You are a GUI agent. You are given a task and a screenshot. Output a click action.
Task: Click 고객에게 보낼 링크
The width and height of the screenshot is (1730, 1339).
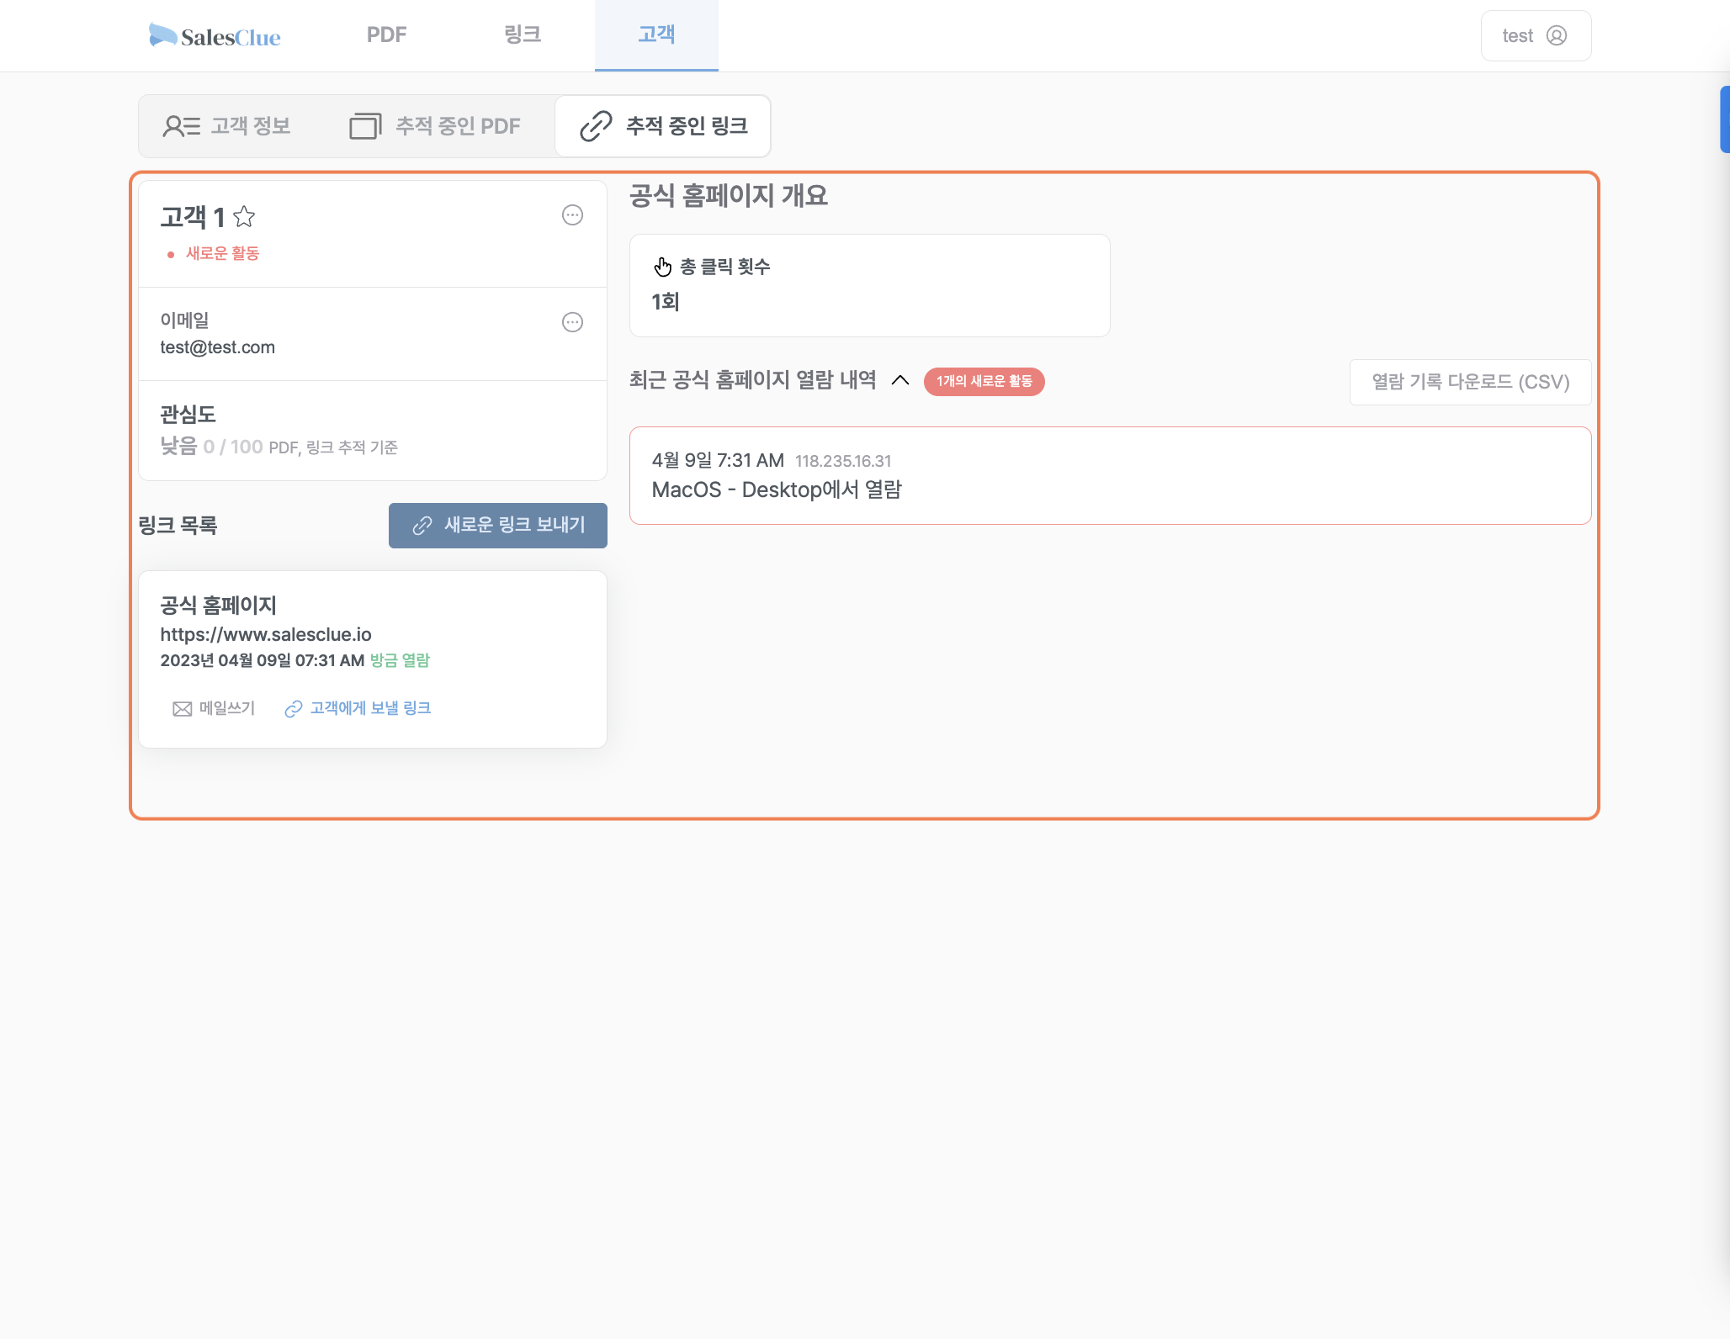point(358,709)
